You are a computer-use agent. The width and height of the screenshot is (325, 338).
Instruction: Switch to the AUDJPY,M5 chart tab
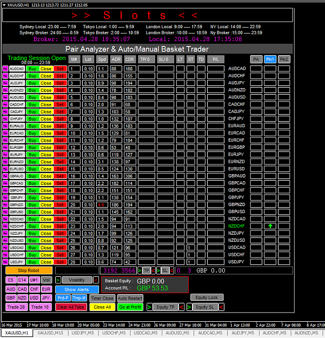[243, 333]
